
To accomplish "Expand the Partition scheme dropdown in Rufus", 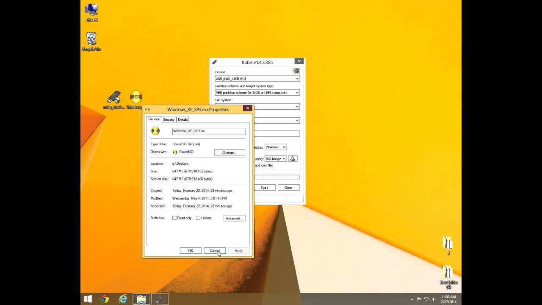I will (x=297, y=92).
